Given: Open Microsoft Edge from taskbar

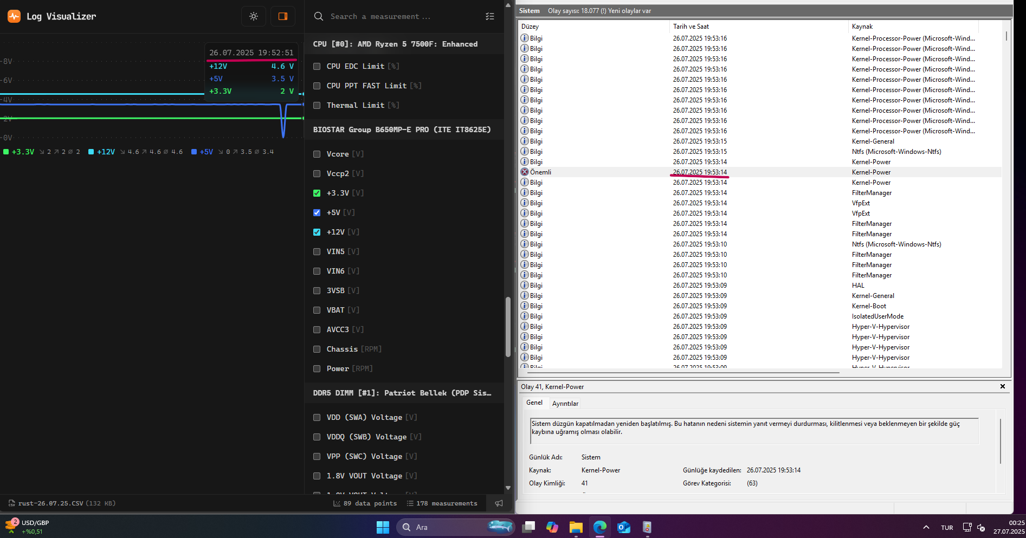Looking at the screenshot, I should click(x=600, y=527).
